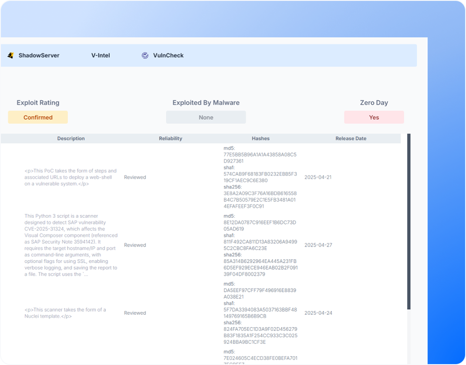Click the Exploit Rating label
Image resolution: width=466 pixels, height=365 pixels.
click(38, 102)
